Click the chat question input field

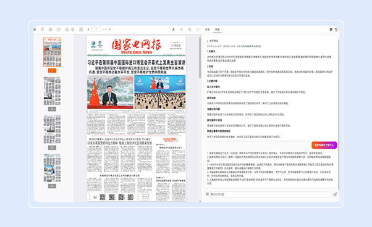pos(270,194)
